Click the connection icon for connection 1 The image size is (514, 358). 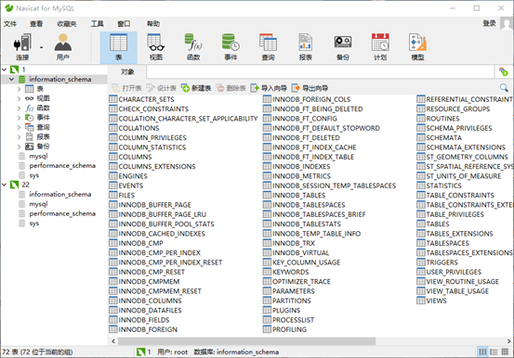tap(15, 70)
